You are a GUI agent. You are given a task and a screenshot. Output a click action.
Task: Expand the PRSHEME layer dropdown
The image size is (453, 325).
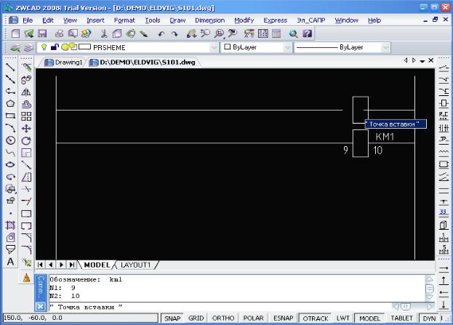point(214,47)
